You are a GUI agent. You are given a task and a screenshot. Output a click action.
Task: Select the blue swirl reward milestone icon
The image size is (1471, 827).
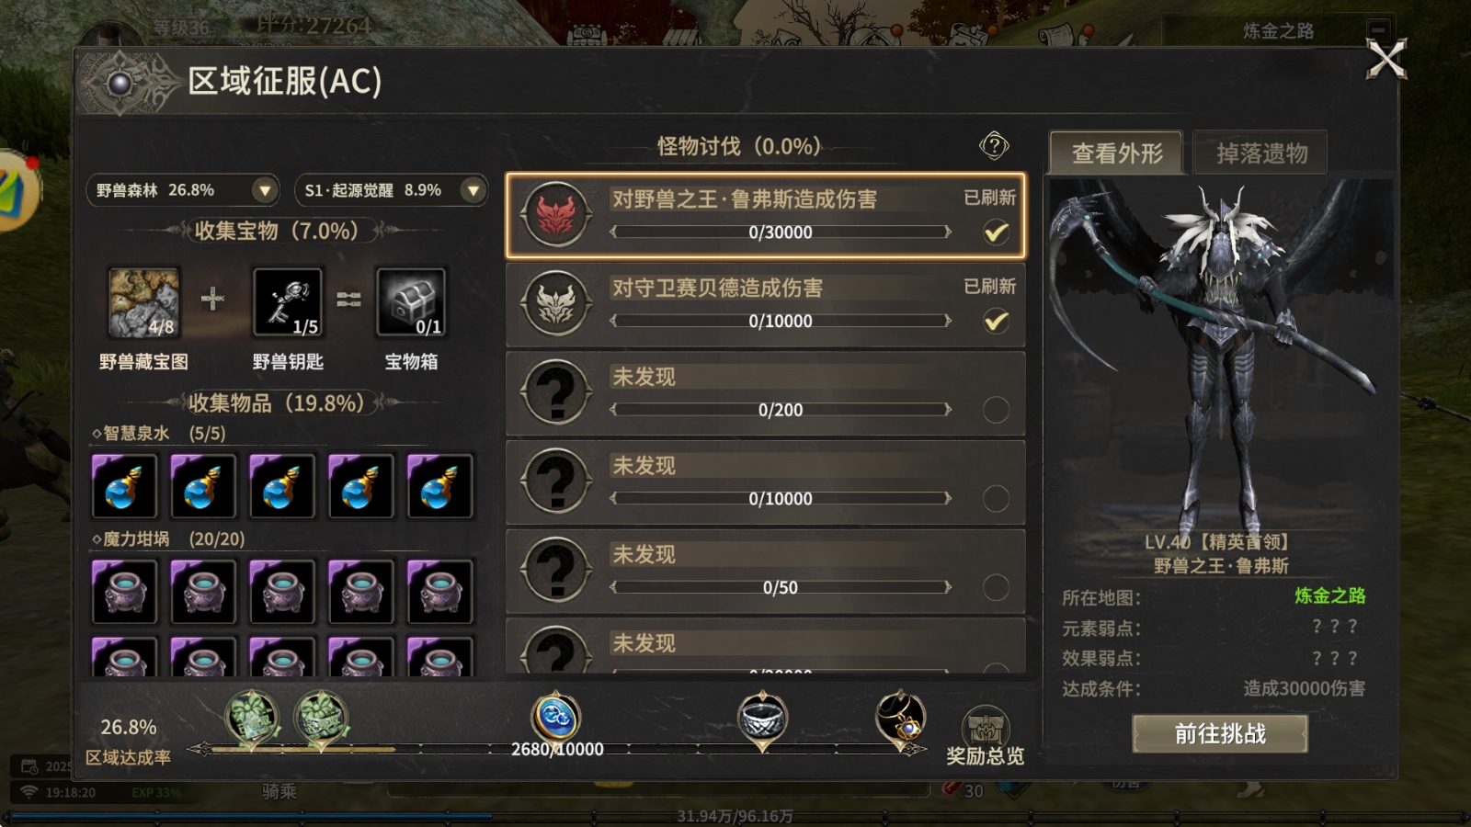pyautogui.click(x=556, y=718)
